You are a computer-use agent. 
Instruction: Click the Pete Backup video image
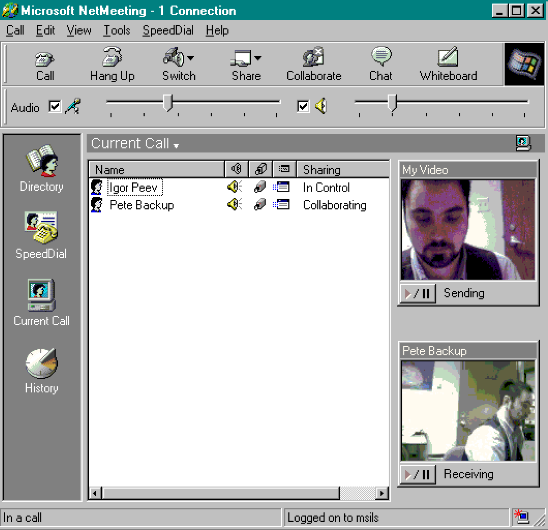pos(468,411)
